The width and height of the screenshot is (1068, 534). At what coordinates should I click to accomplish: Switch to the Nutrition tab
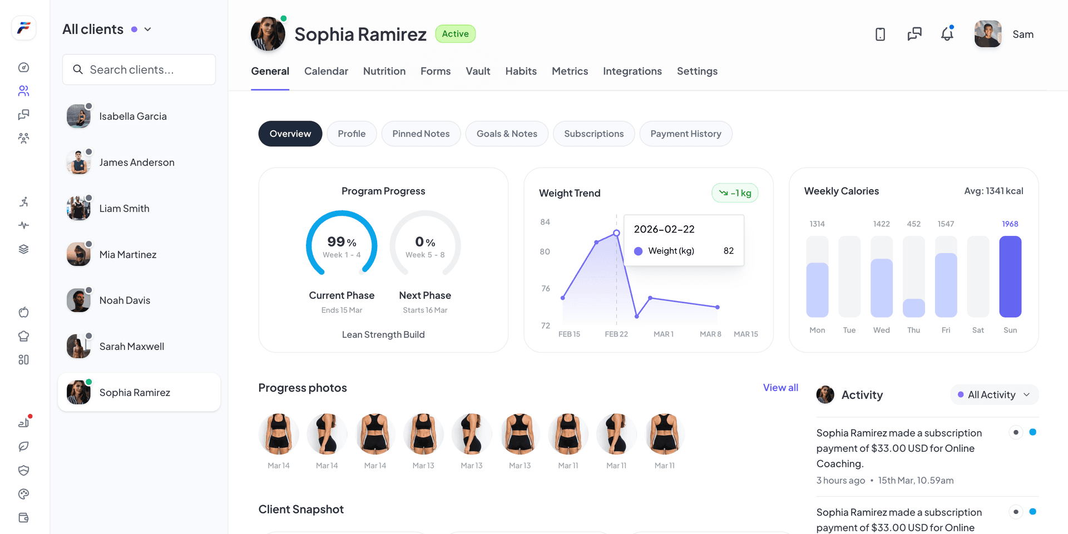tap(384, 71)
